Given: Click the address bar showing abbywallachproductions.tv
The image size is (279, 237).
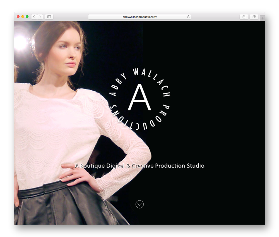Looking at the screenshot, I should point(140,17).
